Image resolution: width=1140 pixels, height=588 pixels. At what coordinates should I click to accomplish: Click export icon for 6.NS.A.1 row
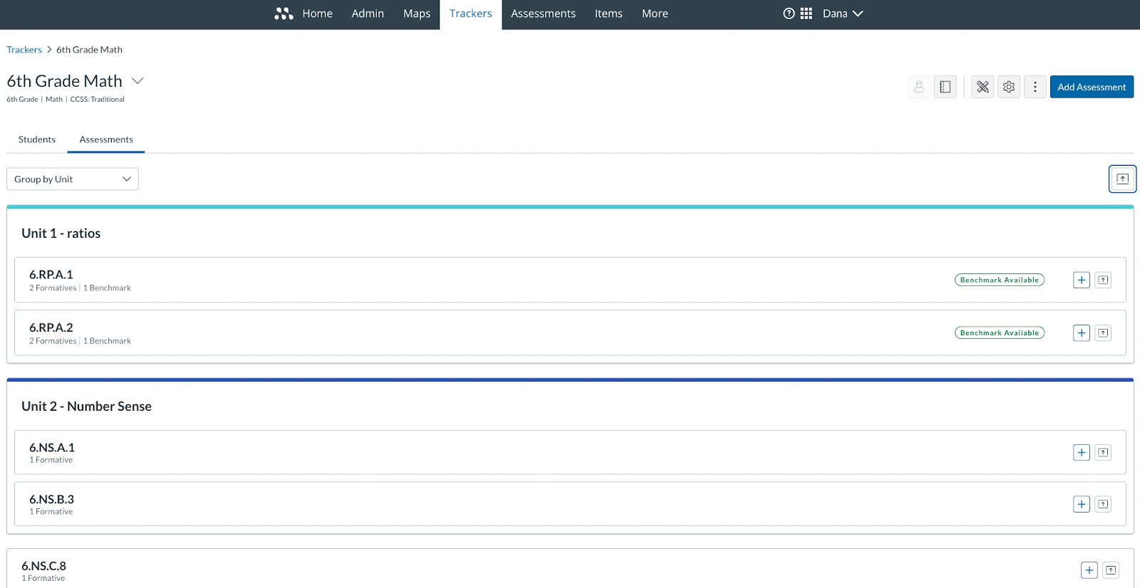click(x=1103, y=452)
